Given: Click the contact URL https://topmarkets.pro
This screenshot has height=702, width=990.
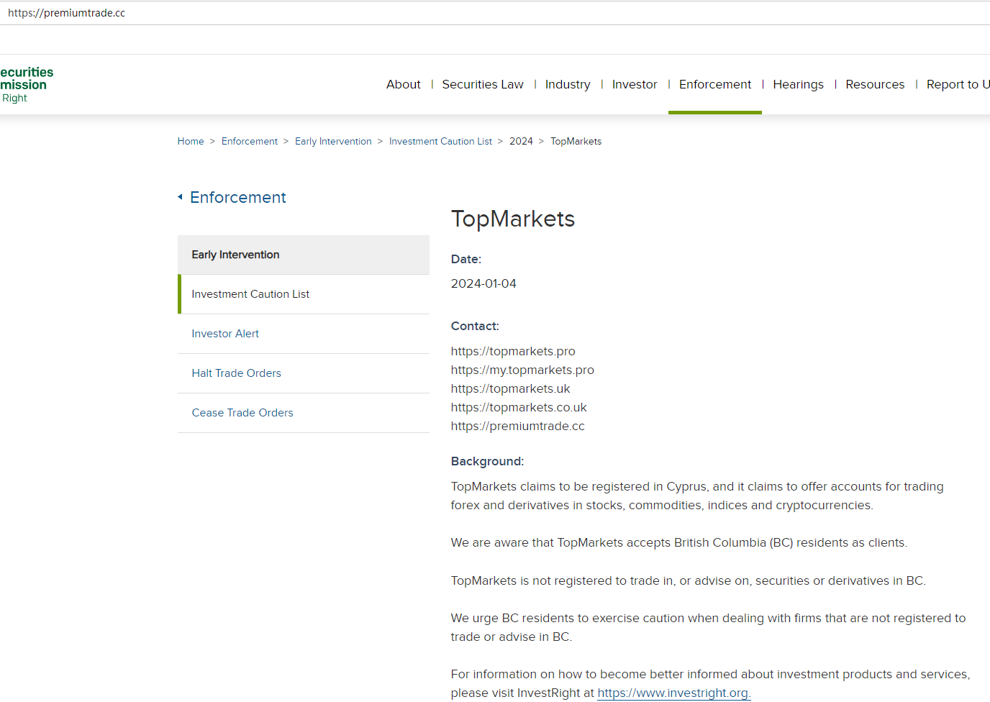Looking at the screenshot, I should [x=513, y=351].
